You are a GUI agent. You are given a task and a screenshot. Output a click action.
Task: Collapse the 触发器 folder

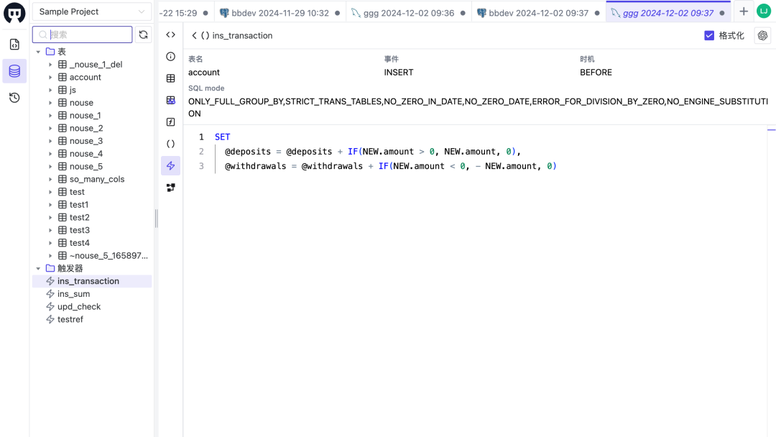[38, 268]
